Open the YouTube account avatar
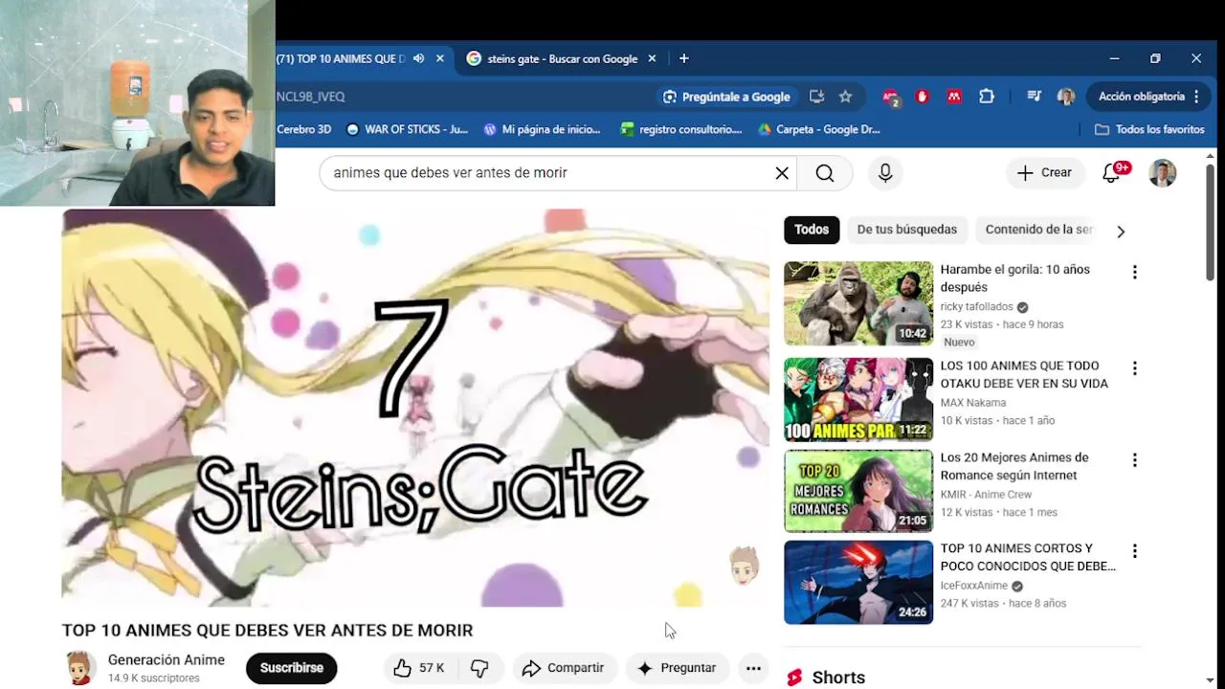This screenshot has height=689, width=1225. tap(1163, 172)
